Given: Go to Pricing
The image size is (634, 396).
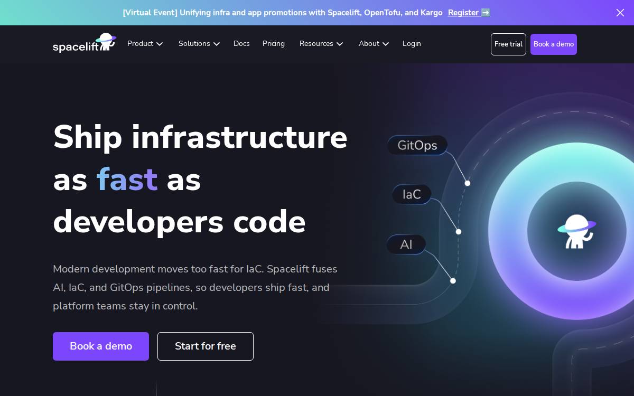Looking at the screenshot, I should pos(274,44).
